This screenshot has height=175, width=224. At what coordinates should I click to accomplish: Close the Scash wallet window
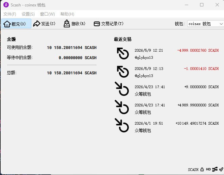pos(217,5)
